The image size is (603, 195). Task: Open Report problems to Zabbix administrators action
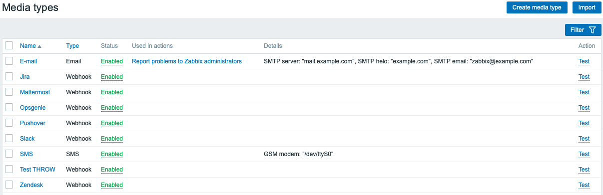coord(187,61)
